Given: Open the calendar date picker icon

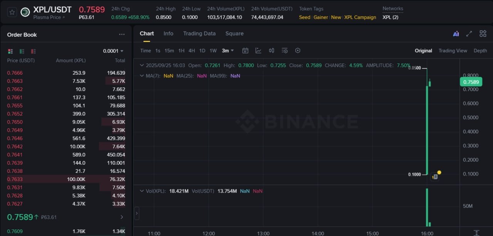Looking at the screenshot, I should (245, 51).
